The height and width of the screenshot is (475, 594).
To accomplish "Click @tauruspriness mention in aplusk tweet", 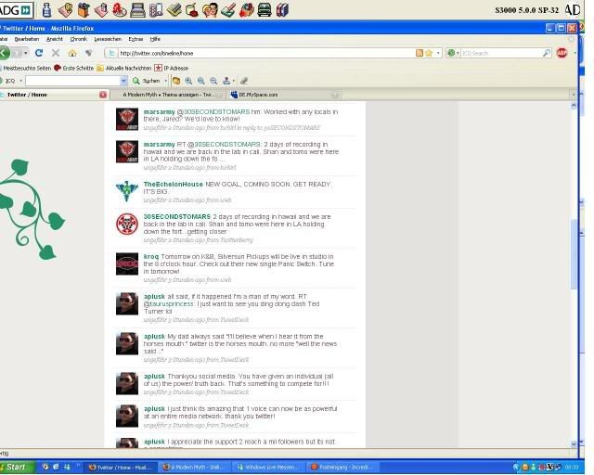I will click(x=169, y=304).
